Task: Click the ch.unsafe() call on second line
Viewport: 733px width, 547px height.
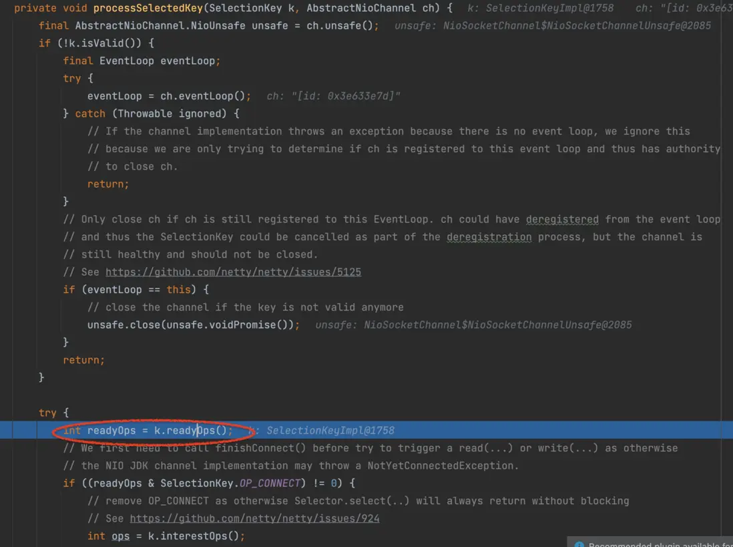Action: click(340, 25)
